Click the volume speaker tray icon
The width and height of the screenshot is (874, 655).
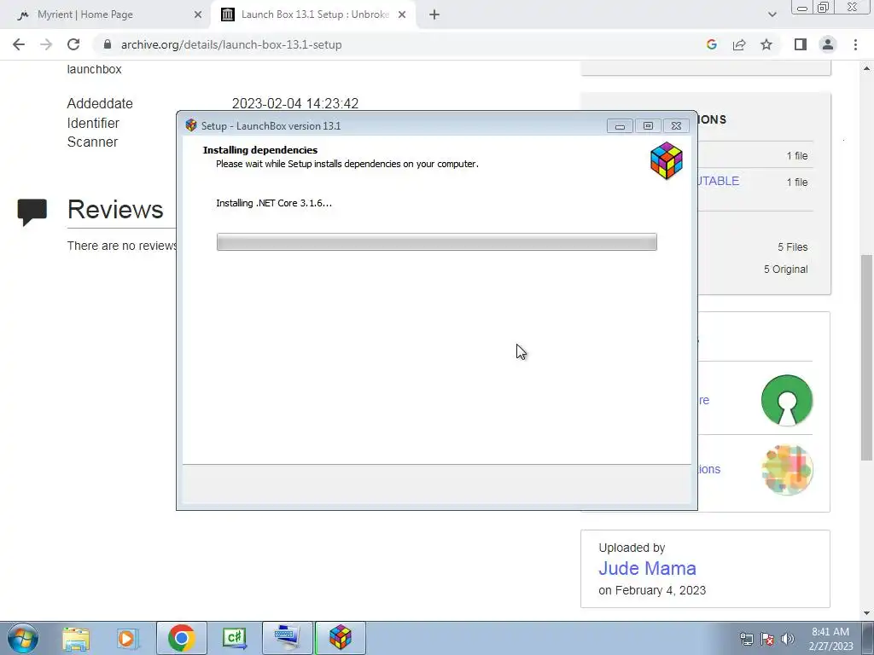pos(788,639)
